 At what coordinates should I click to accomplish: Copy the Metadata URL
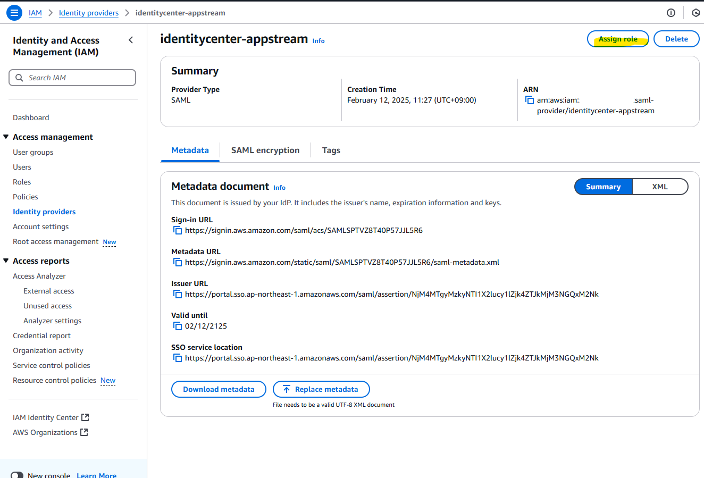click(x=178, y=262)
